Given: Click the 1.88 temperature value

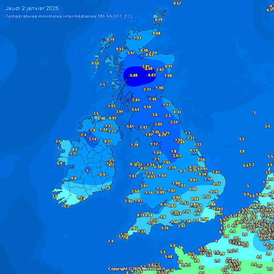Looking at the screenshot, I should pyautogui.click(x=212, y=204).
